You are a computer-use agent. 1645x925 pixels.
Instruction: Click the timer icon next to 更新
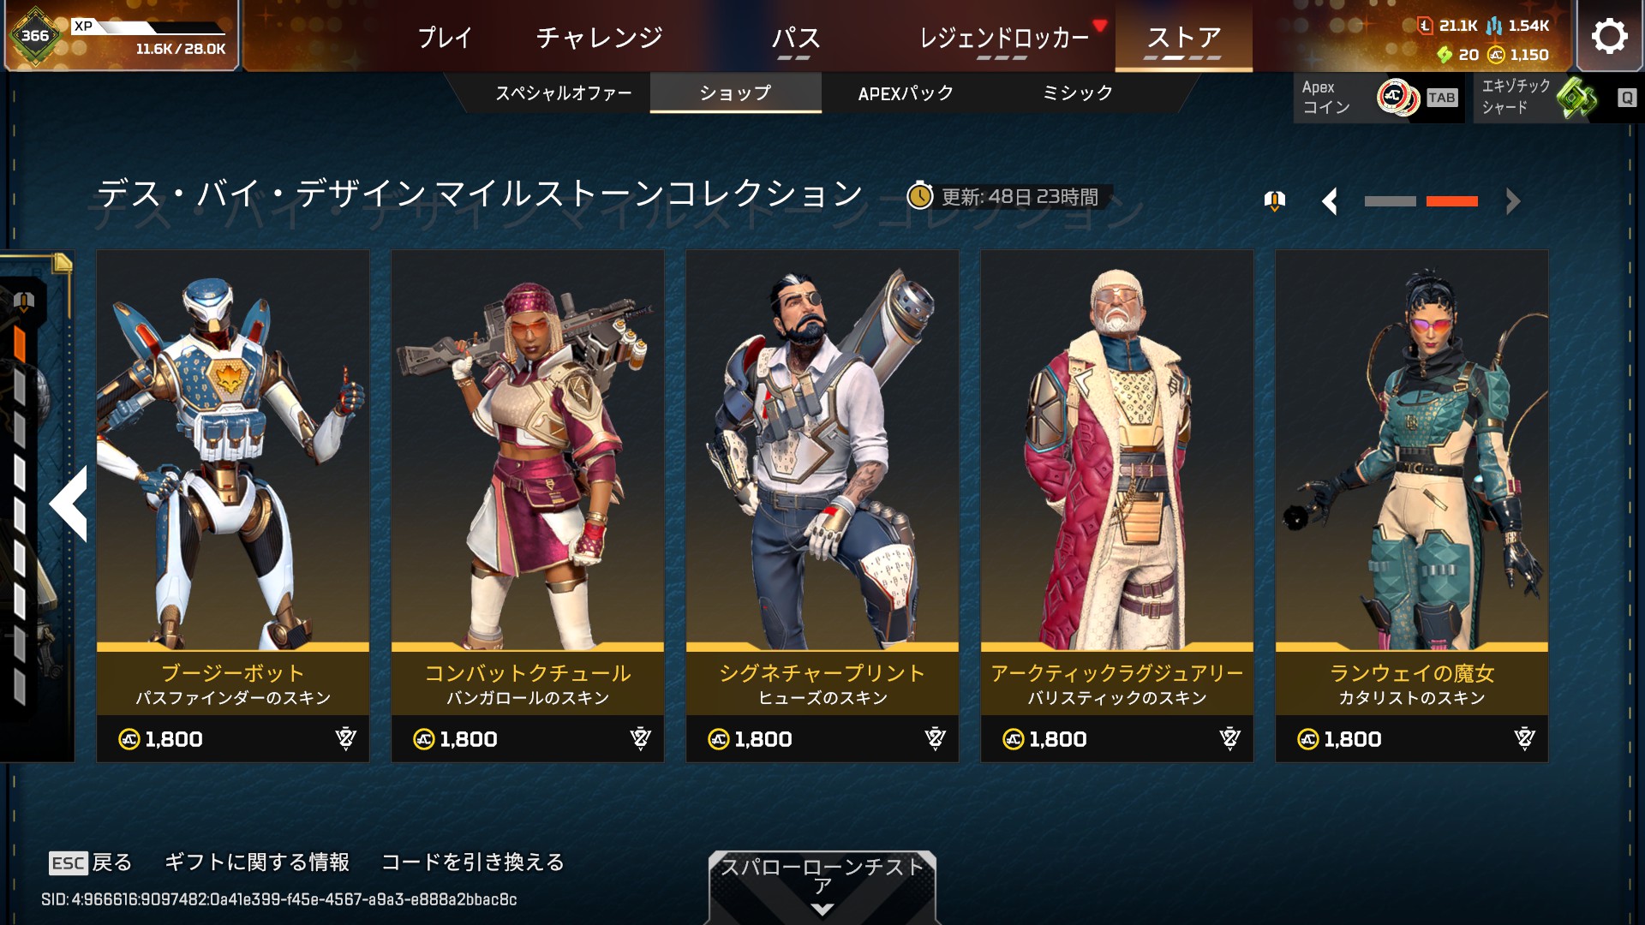(x=919, y=196)
